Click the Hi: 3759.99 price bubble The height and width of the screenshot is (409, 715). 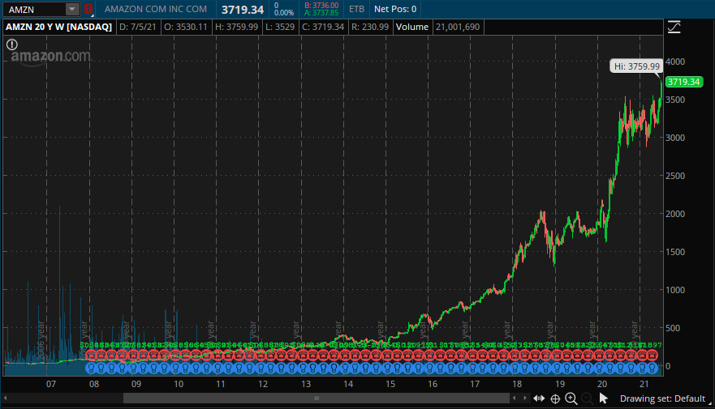pyautogui.click(x=636, y=66)
